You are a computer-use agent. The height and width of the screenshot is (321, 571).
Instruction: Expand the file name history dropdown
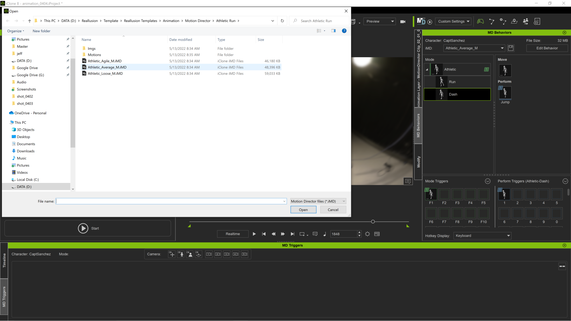[x=284, y=201]
